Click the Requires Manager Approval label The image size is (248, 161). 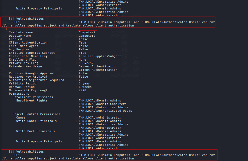coord(32,73)
